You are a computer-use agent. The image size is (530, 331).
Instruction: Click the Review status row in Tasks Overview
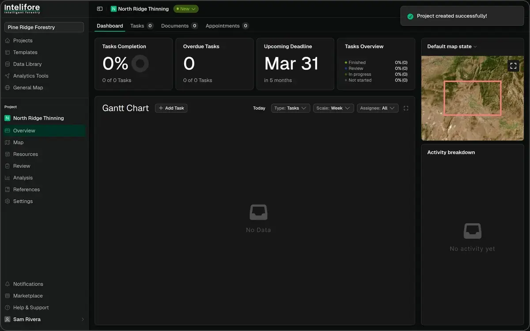pos(376,68)
